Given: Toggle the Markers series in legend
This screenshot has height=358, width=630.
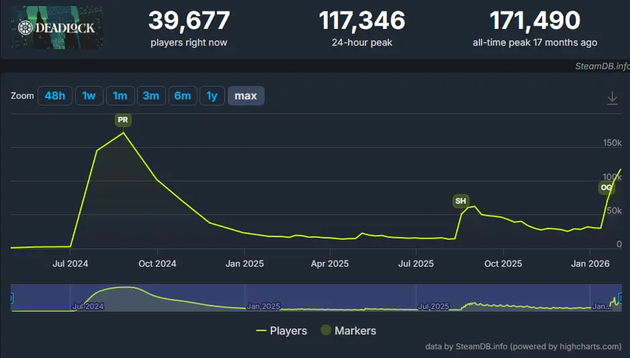Looking at the screenshot, I should pos(347,330).
